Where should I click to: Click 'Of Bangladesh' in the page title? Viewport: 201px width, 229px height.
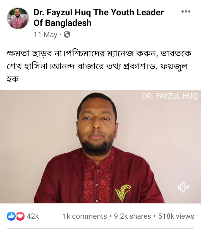63,23
